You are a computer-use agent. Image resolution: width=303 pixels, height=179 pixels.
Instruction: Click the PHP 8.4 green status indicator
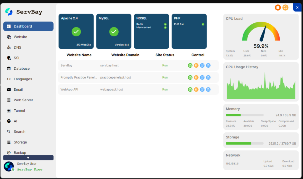click(203, 24)
